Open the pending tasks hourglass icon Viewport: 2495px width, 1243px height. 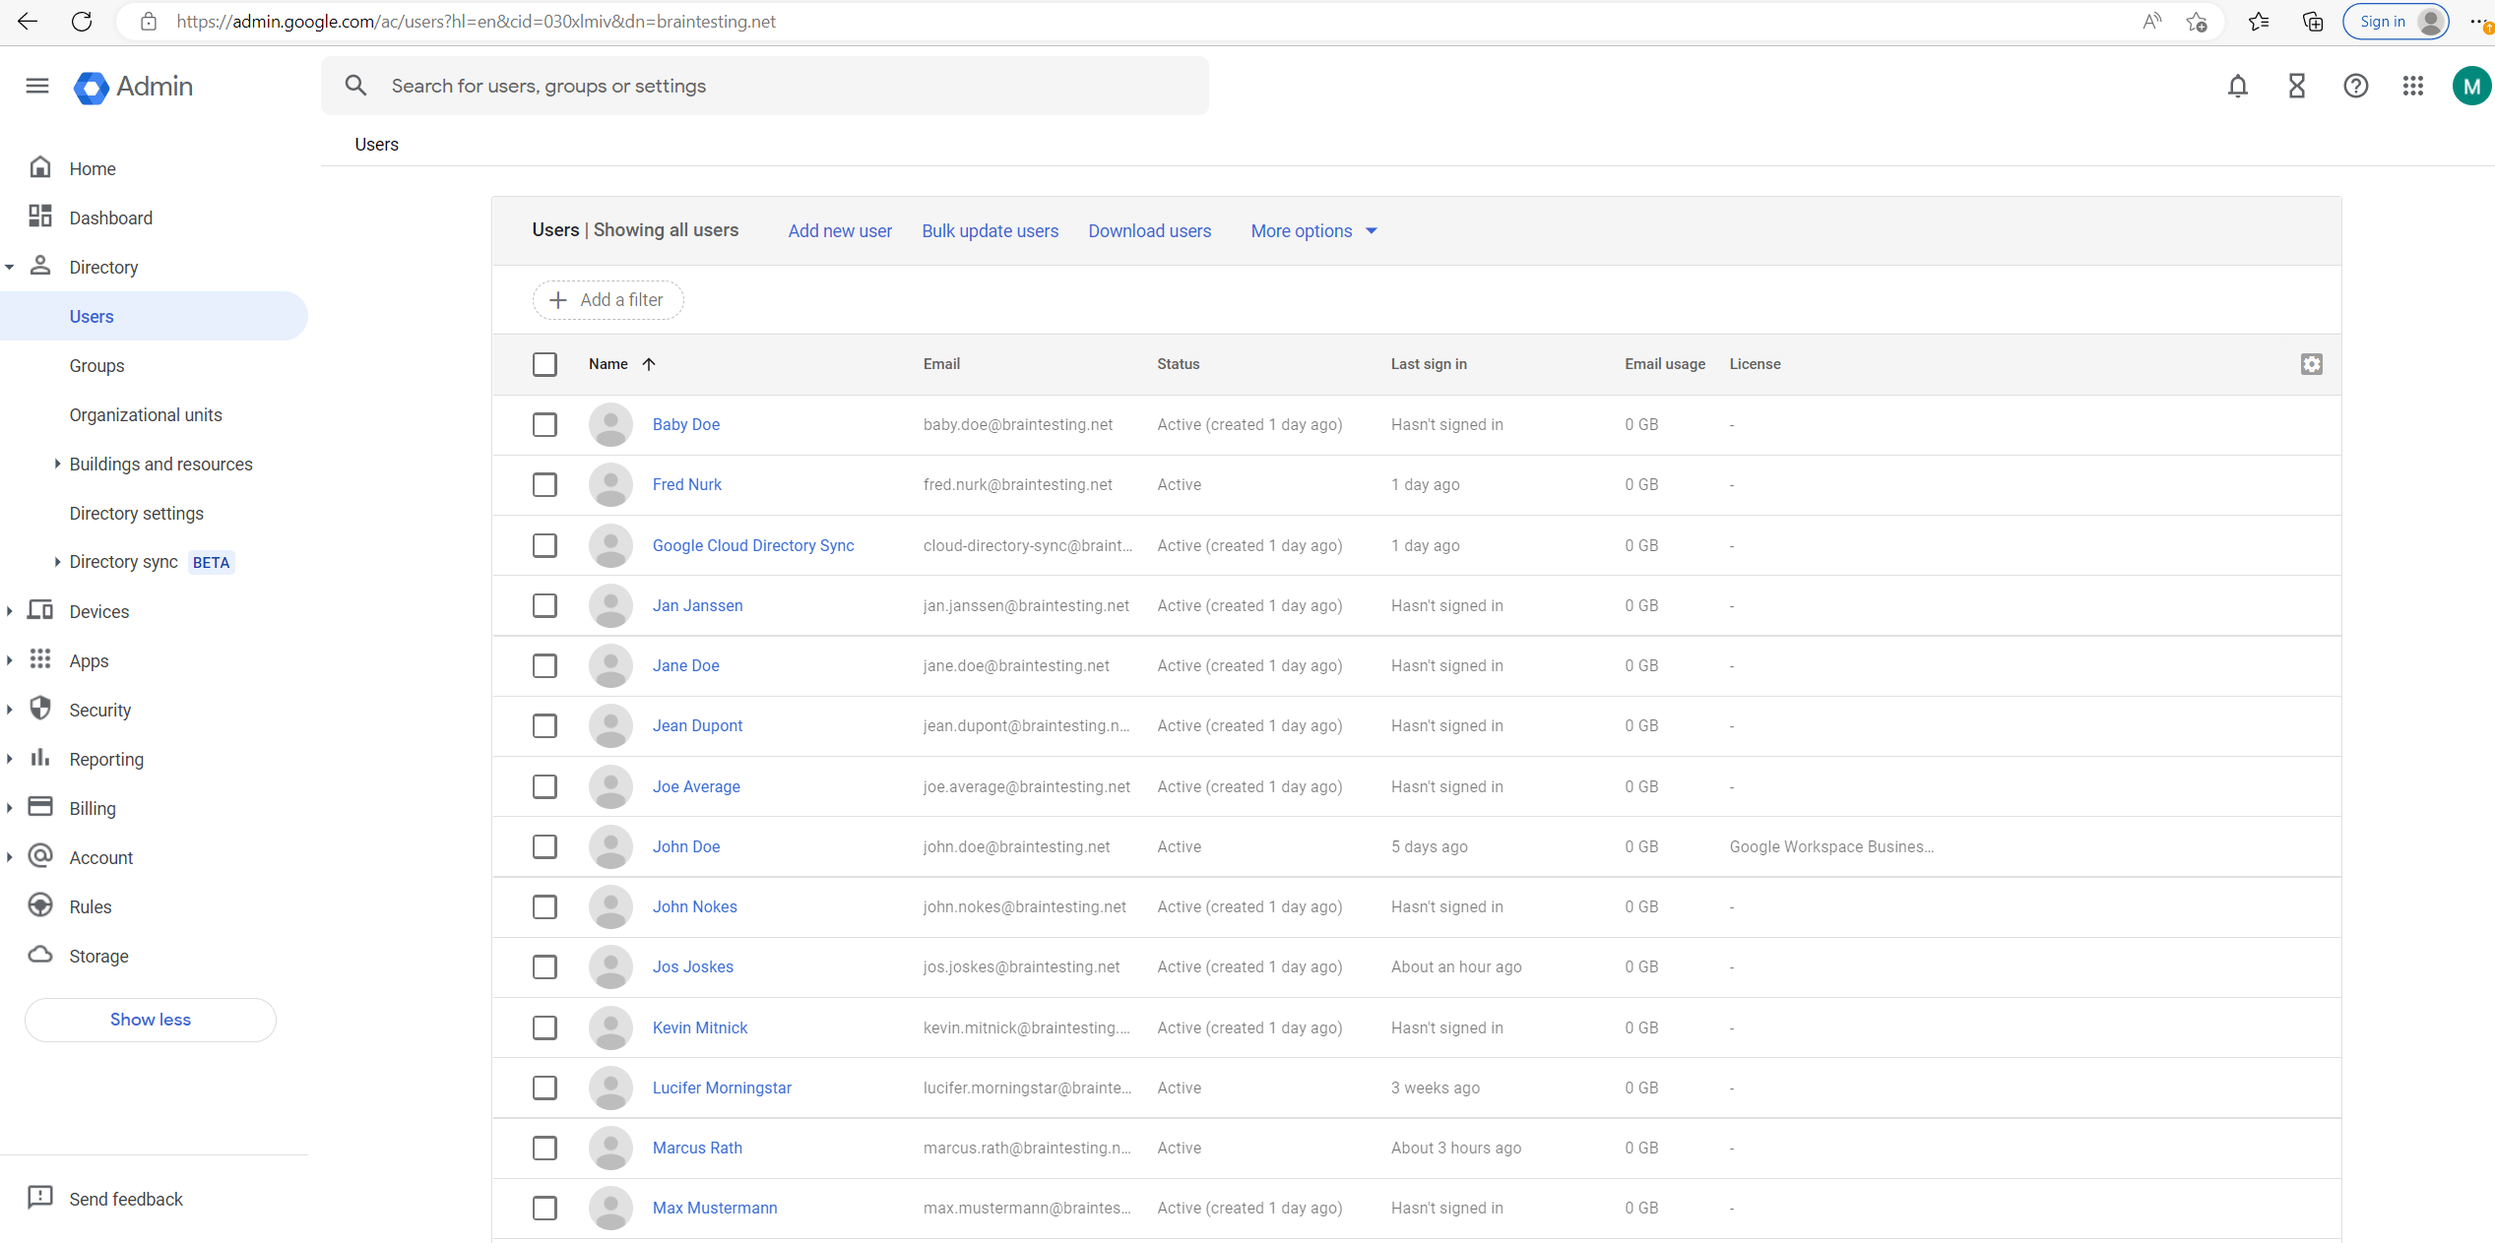click(2296, 86)
